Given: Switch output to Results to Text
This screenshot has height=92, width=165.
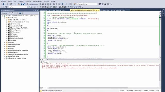Looking at the screenshot, I should tap(60, 7).
